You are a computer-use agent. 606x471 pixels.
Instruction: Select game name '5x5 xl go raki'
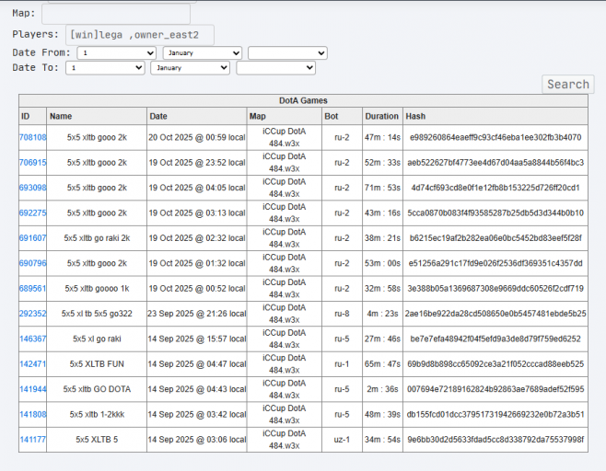point(97,339)
